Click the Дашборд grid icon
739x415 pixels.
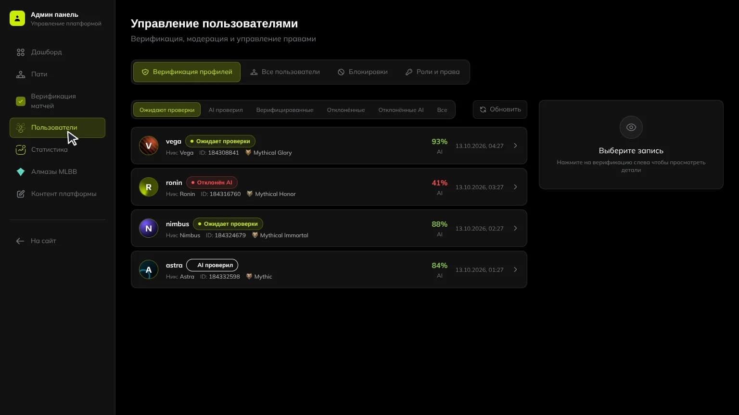[21, 52]
